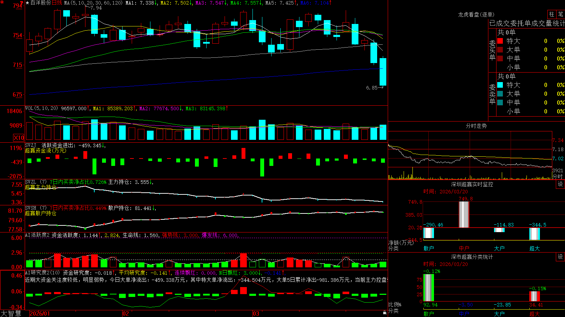Open settings 设 for 深圳超赢实时监控
The image size is (565, 317).
(560, 184)
